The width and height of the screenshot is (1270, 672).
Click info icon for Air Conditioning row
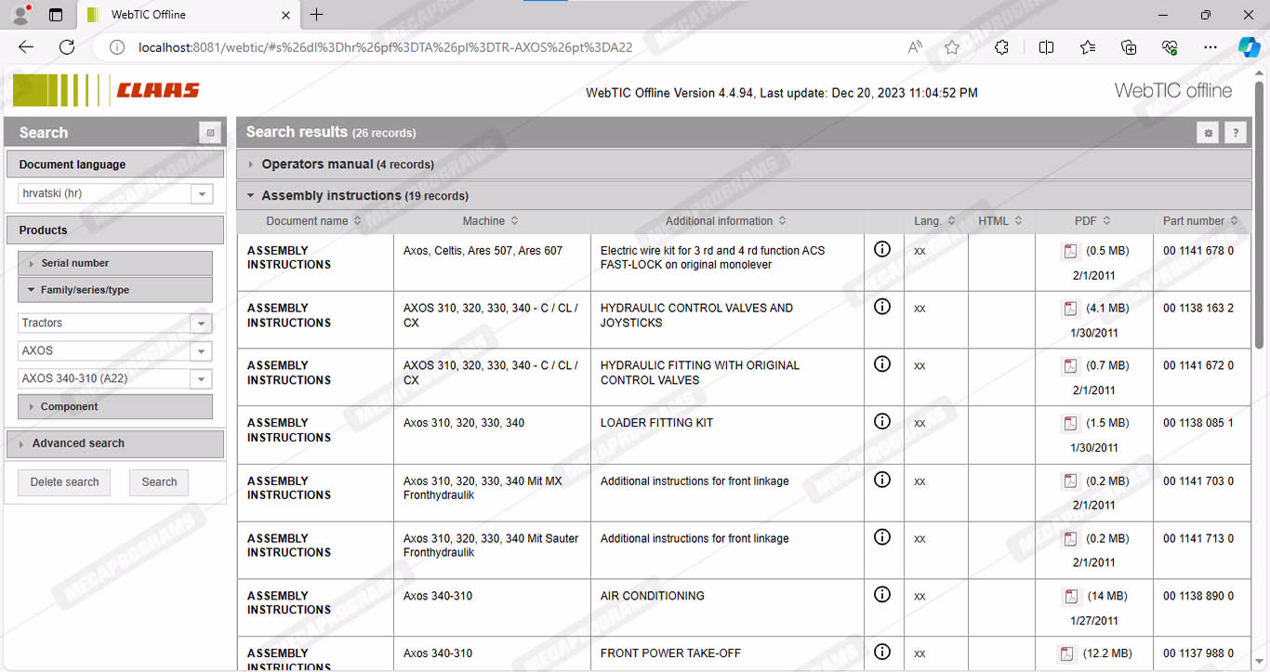882,595
